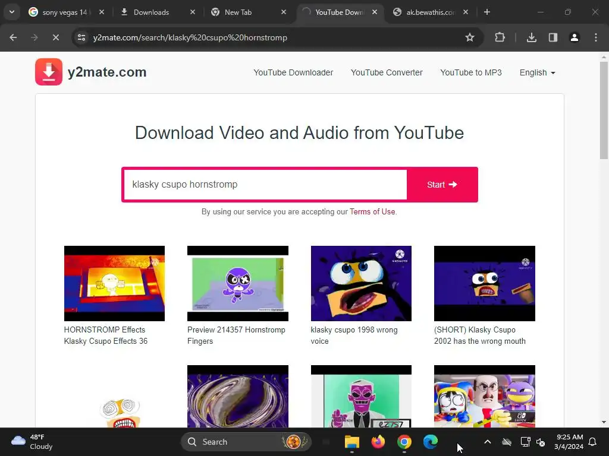
Task: Go back with the browser back arrow
Action: coord(13,37)
